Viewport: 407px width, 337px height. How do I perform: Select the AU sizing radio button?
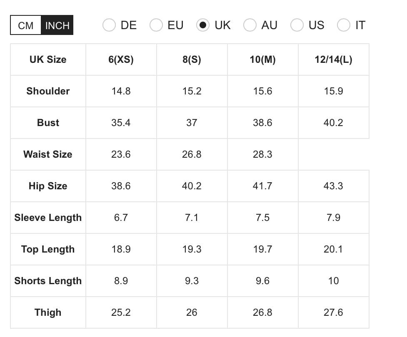pyautogui.click(x=250, y=25)
